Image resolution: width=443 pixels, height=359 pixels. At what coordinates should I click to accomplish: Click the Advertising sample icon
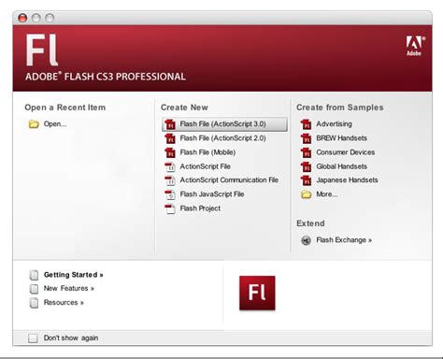click(x=307, y=124)
